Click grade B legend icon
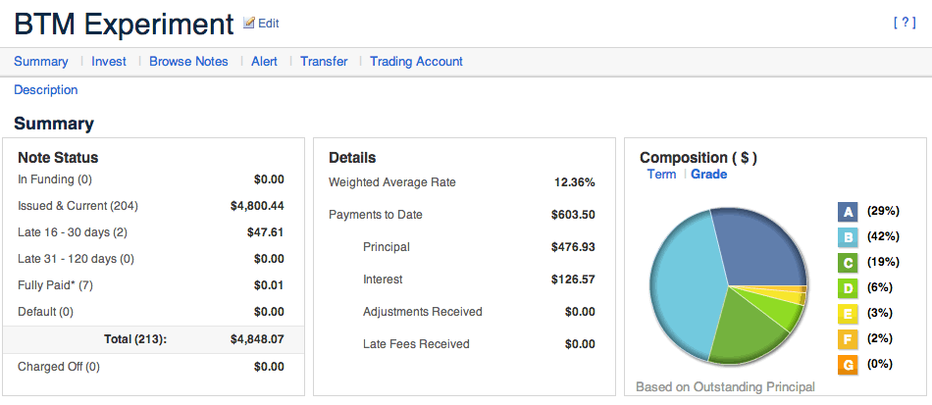 pos(849,237)
